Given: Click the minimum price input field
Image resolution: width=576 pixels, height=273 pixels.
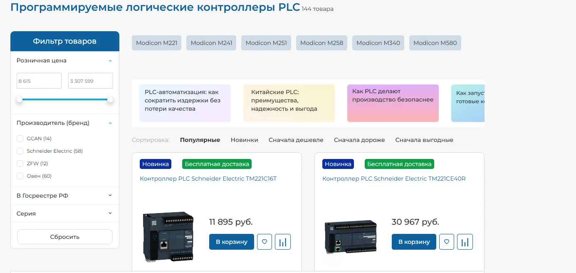Looking at the screenshot, I should [39, 81].
